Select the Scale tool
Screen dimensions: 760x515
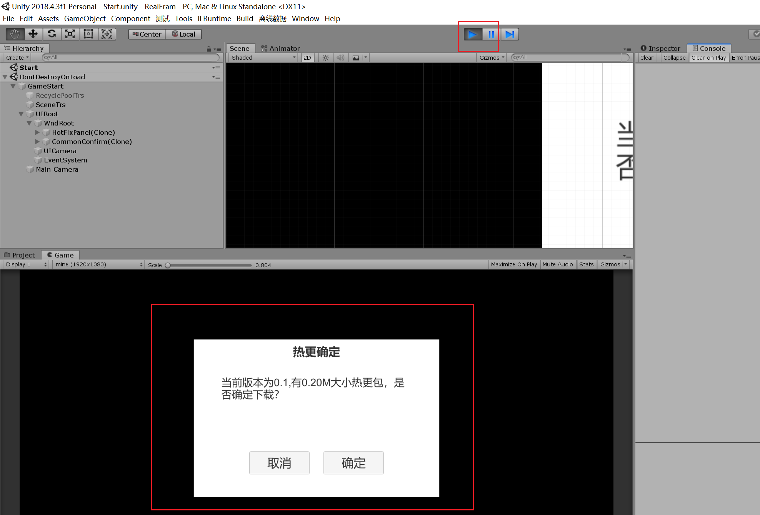pos(70,34)
